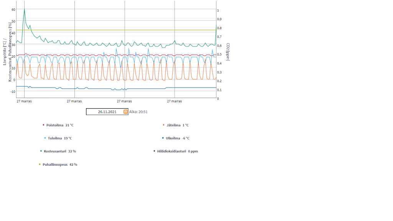This screenshot has height=221, width=393.
Task: Click the Lämpötila left axis title
Action: 5,52
